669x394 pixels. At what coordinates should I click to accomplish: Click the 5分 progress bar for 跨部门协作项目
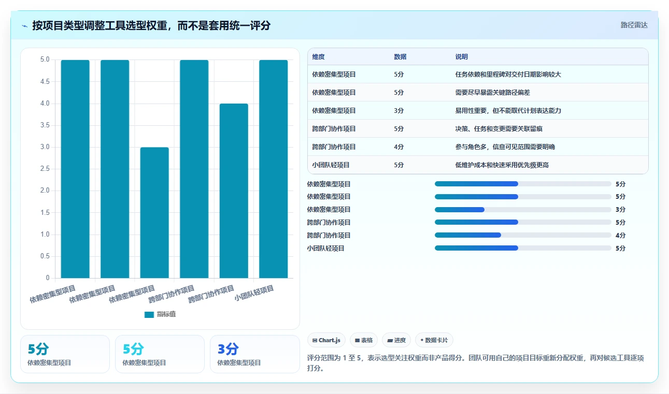(523, 223)
